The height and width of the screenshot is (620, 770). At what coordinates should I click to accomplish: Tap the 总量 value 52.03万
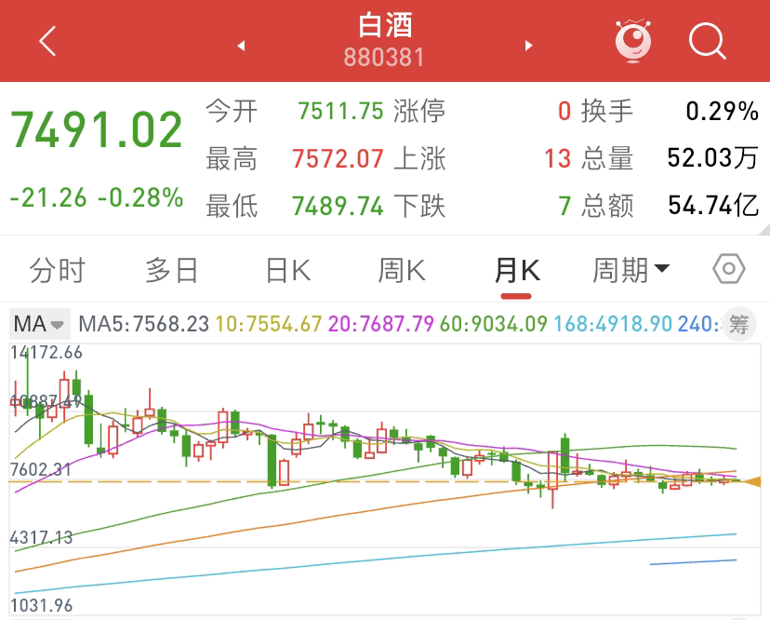click(712, 158)
